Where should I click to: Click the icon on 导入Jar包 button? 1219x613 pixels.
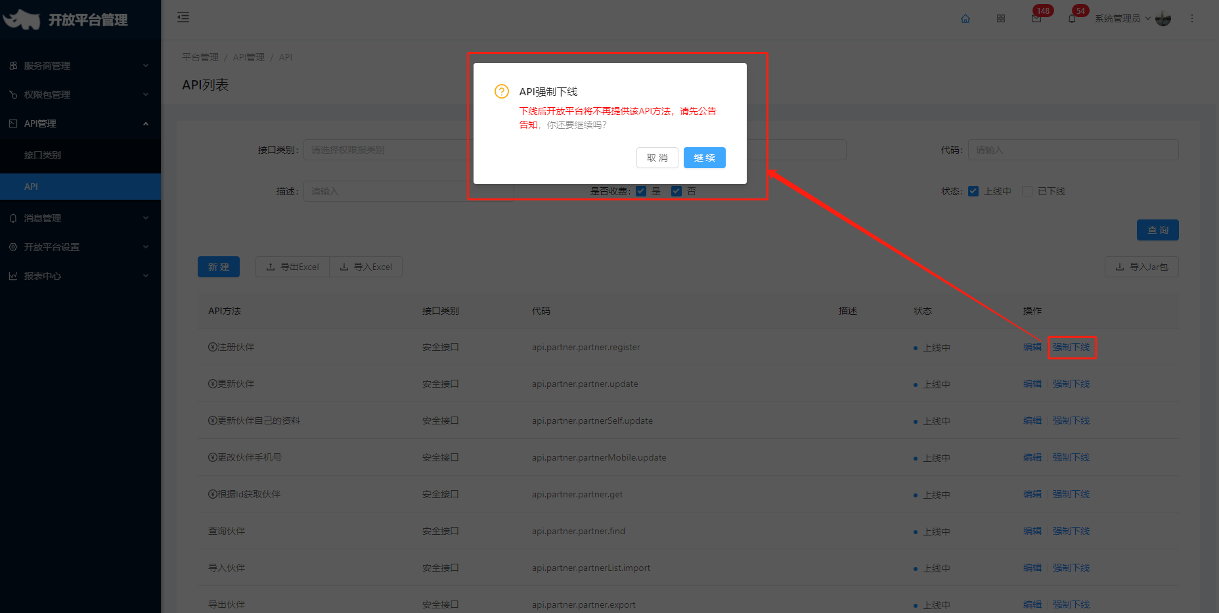click(1120, 267)
